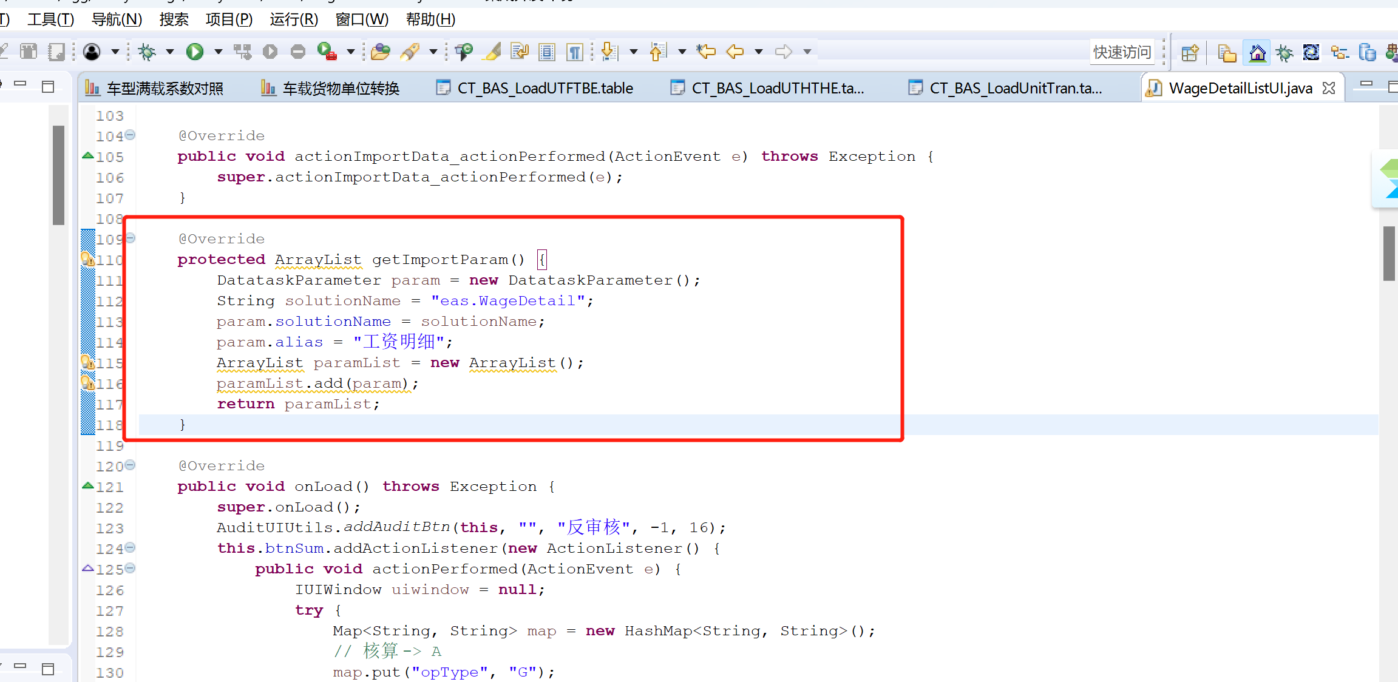Screen dimensions: 1398x682
Task: Open the 运行(R) menu
Action: (x=294, y=19)
